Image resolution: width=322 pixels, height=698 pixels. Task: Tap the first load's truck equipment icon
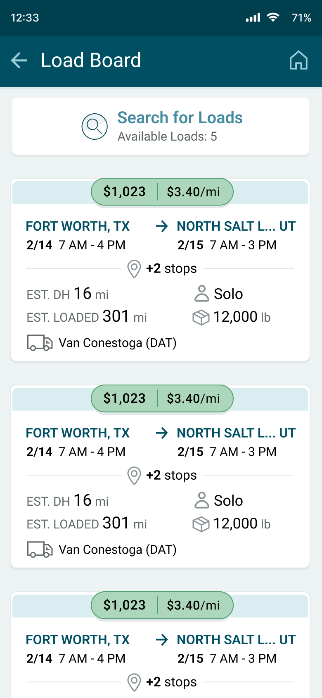tap(40, 343)
